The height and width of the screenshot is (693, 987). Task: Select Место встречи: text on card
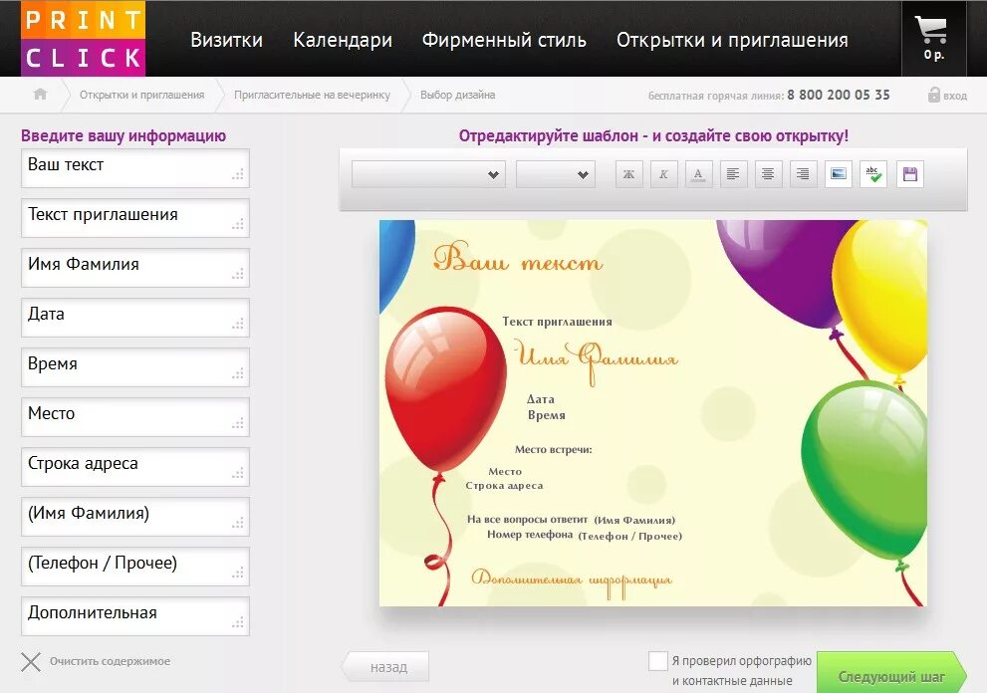554,449
